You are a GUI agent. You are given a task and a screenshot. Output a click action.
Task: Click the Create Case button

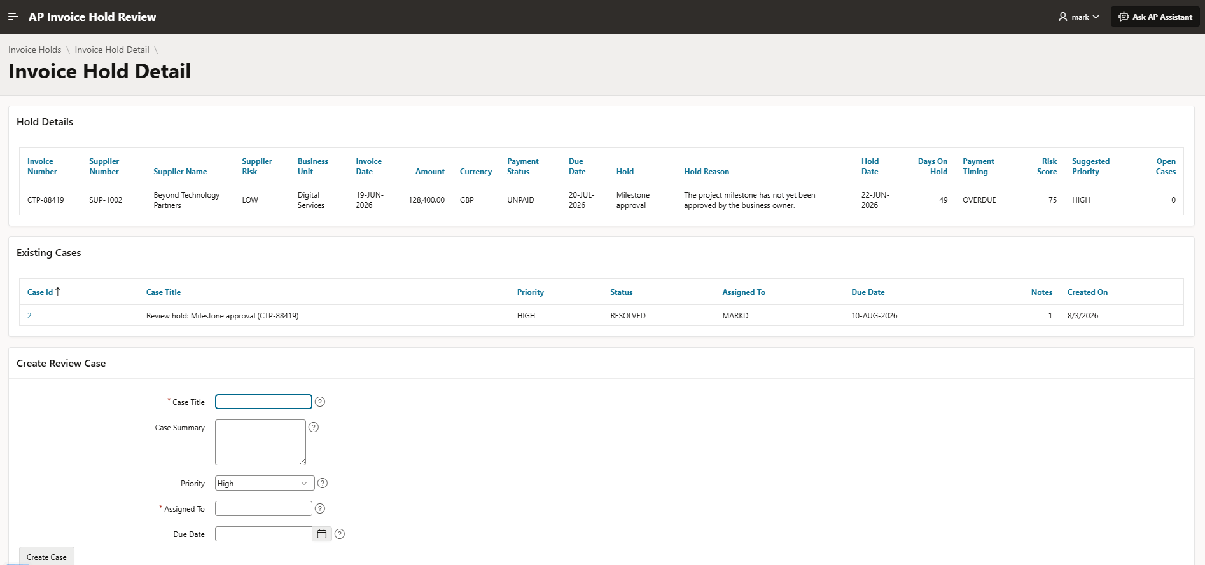[x=46, y=556]
